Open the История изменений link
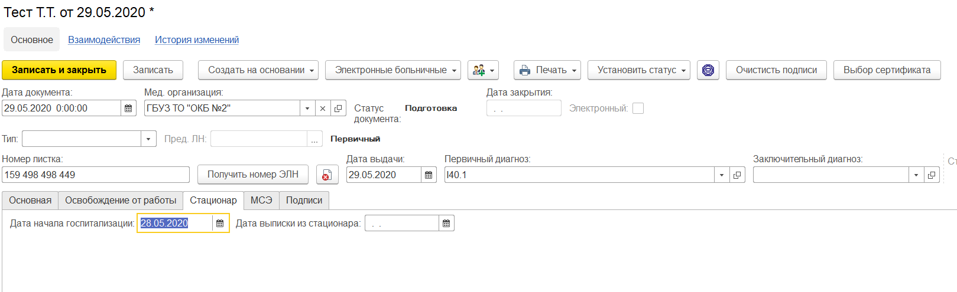Screen dimensions: 957x292 tap(197, 40)
